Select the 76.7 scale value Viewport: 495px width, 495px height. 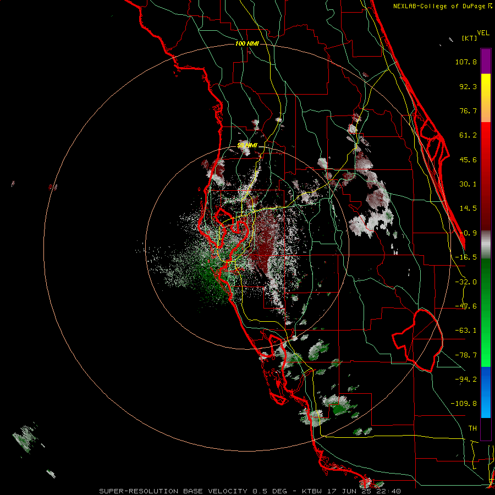tap(468, 111)
